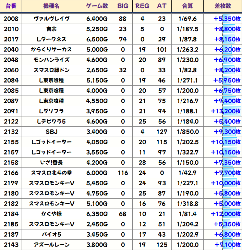Select Lゴッドイーター in row 2155
The height and width of the screenshot is (250, 242).
pyautogui.click(x=51, y=142)
